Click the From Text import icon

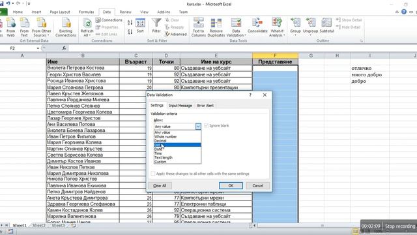(24, 27)
